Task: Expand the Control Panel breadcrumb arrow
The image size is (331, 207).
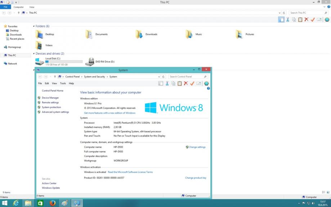Action: pos(82,77)
